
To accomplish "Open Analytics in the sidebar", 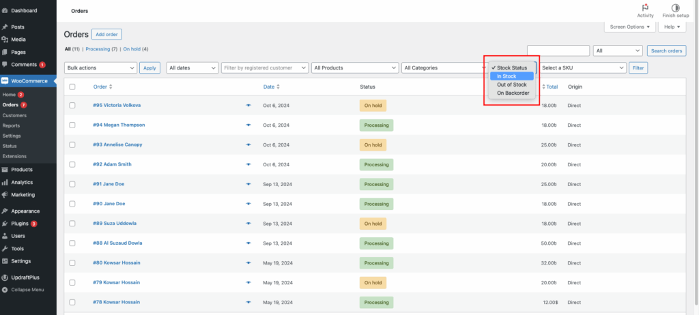I will (23, 182).
